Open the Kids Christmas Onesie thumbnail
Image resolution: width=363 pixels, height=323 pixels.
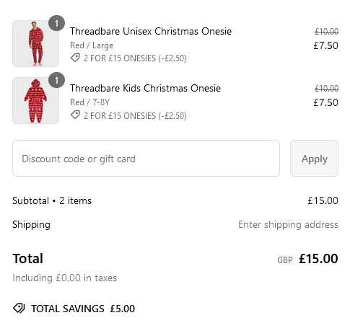click(x=36, y=100)
